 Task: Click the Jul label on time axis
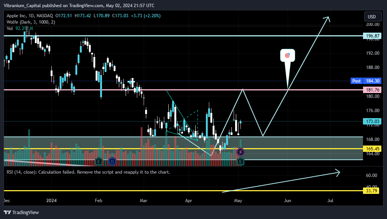click(330, 201)
